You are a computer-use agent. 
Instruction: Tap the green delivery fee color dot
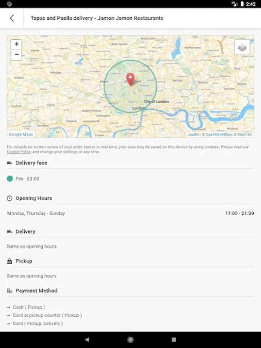(10, 179)
